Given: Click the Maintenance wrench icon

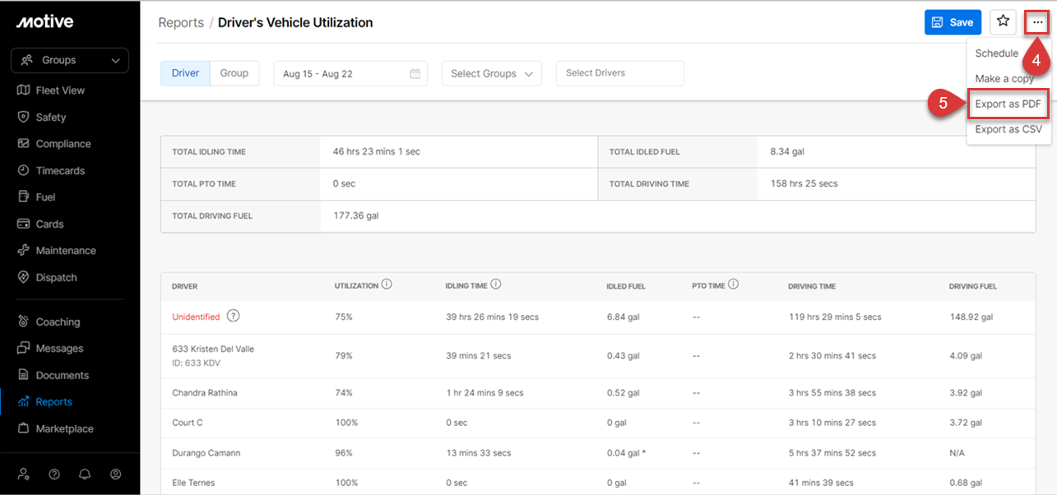Looking at the screenshot, I should pos(23,251).
